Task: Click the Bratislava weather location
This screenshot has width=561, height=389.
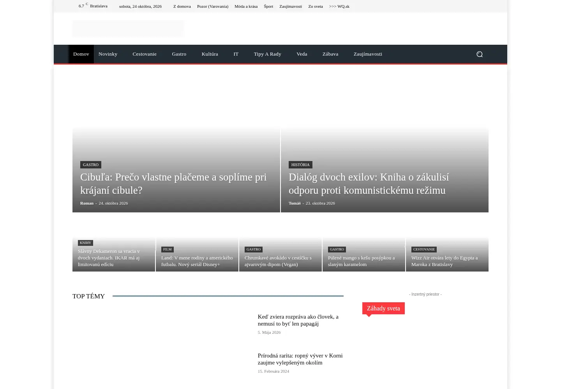Action: click(99, 6)
